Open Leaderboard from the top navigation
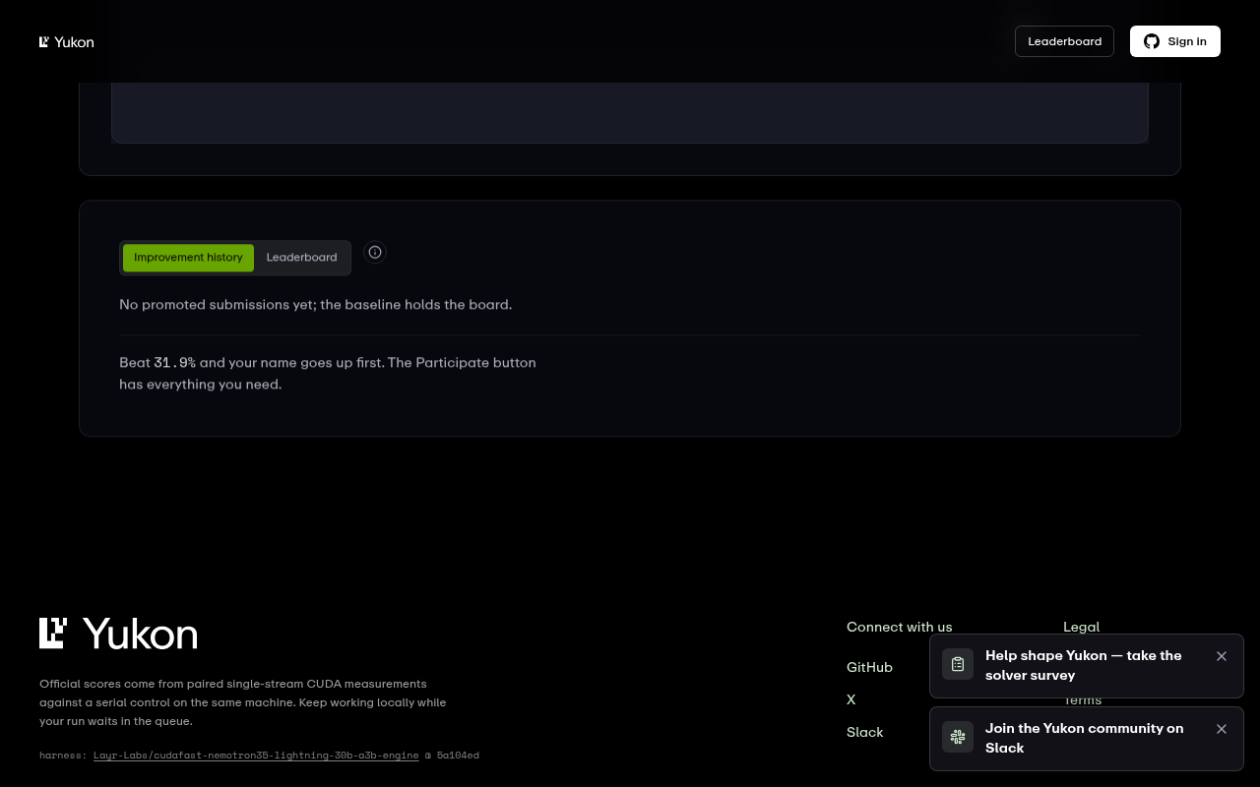This screenshot has width=1260, height=787. [x=1064, y=41]
